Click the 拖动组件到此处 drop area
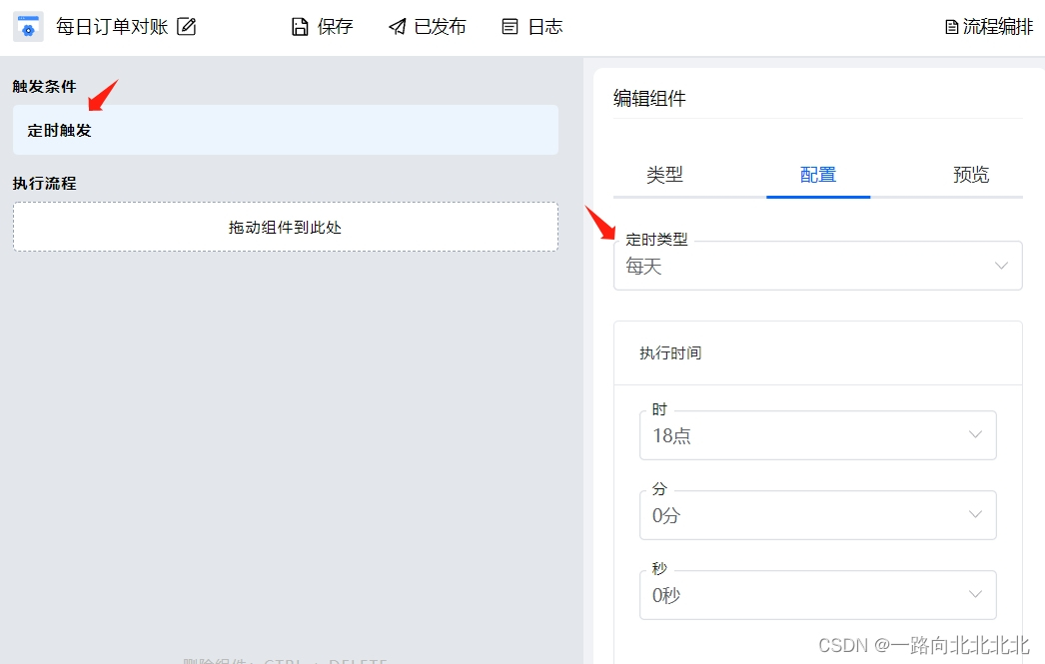The height and width of the screenshot is (664, 1045). tap(285, 227)
